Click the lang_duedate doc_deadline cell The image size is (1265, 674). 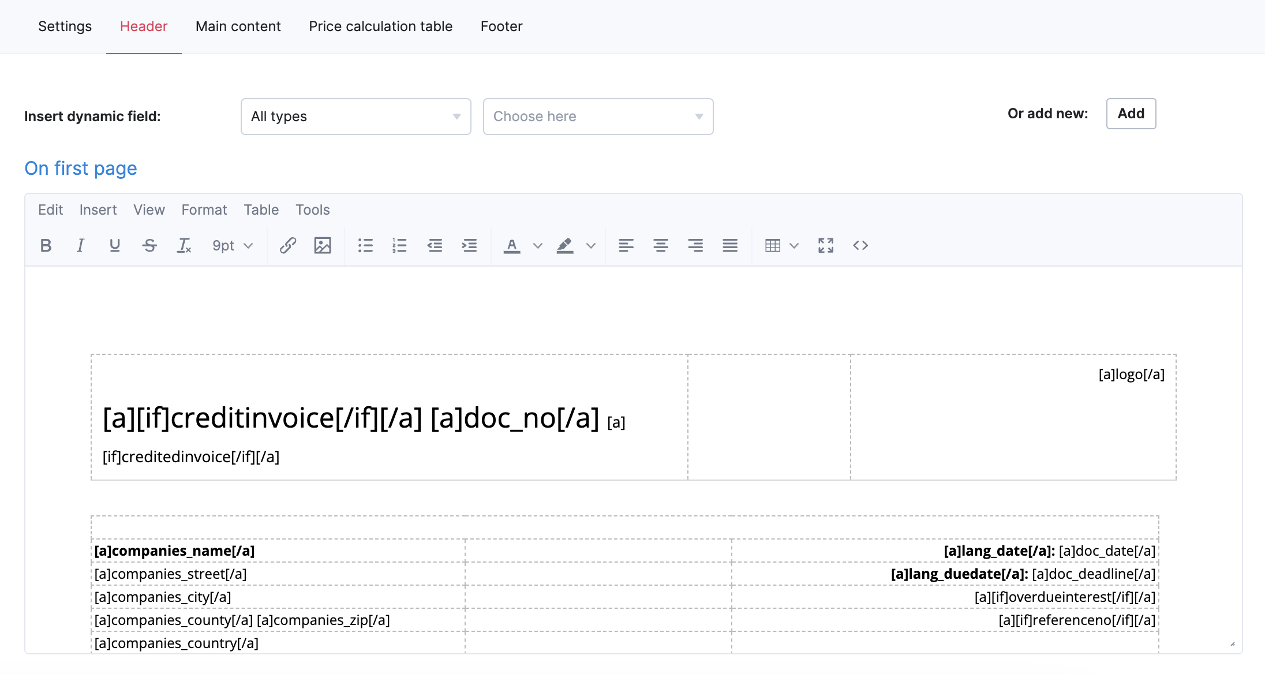(x=945, y=574)
